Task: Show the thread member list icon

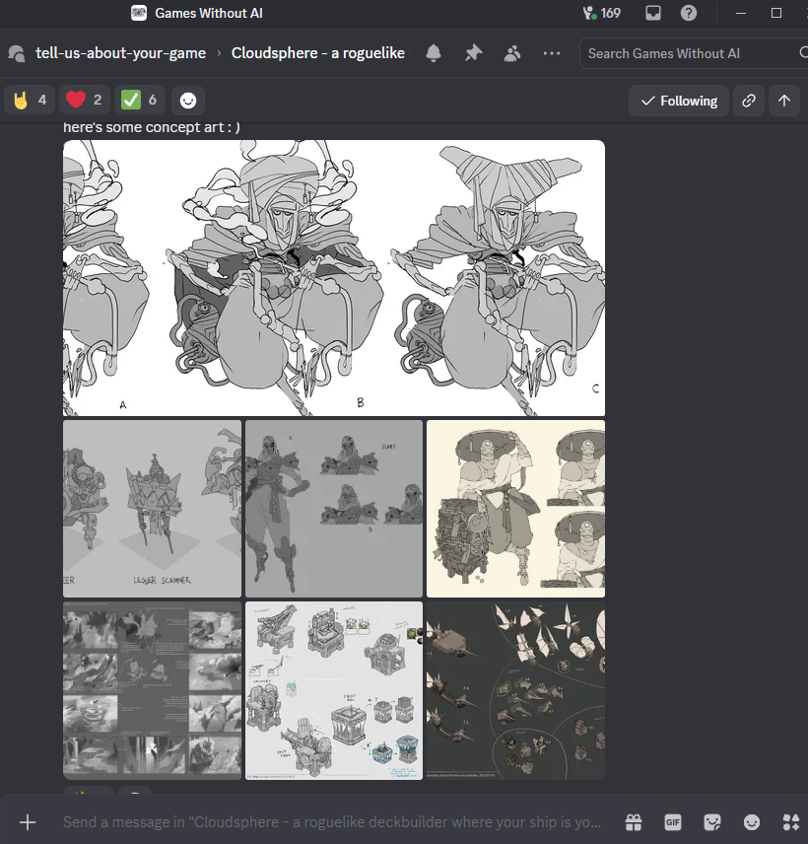Action: tap(512, 53)
